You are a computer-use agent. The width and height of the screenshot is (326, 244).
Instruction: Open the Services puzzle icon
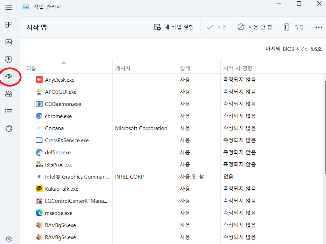pos(9,129)
